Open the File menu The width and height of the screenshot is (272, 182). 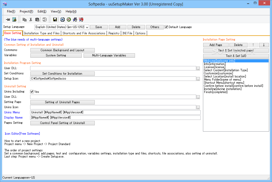pyautogui.click(x=11, y=11)
